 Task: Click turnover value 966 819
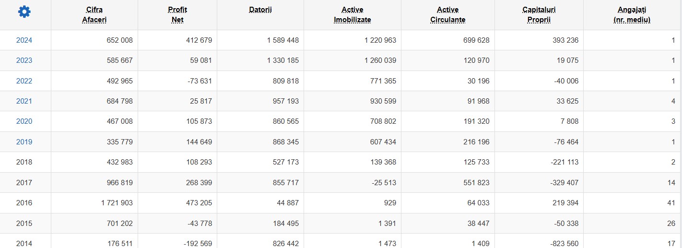pos(119,183)
